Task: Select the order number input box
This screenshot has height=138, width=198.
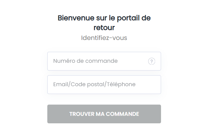Action: [97, 61]
